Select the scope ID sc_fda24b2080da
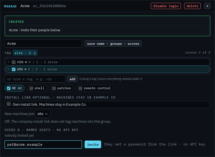This screenshot has width=215, height=157. [49, 6]
